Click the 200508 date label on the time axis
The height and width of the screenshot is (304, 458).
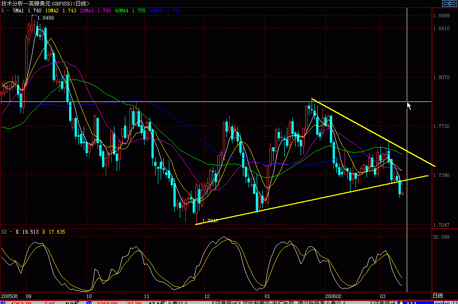(x=9, y=296)
